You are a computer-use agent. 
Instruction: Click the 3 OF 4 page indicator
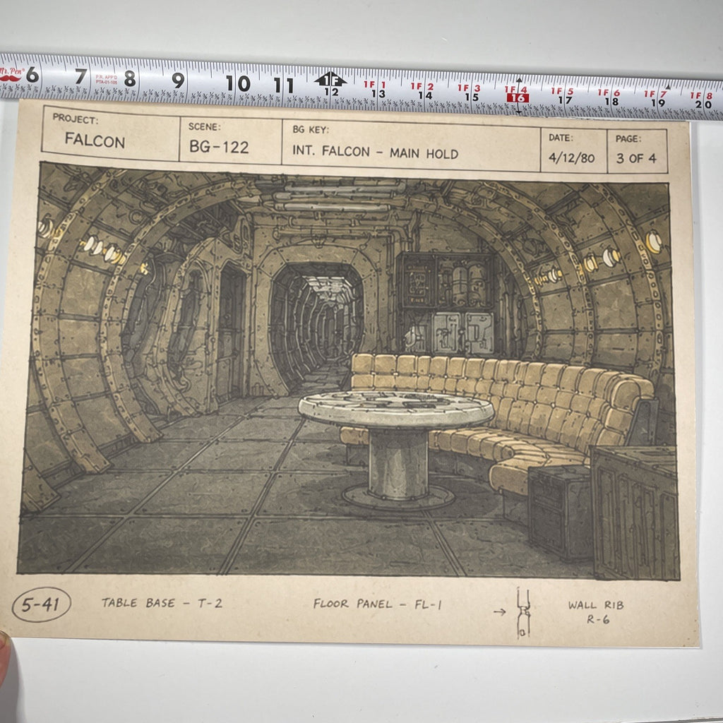(636, 158)
